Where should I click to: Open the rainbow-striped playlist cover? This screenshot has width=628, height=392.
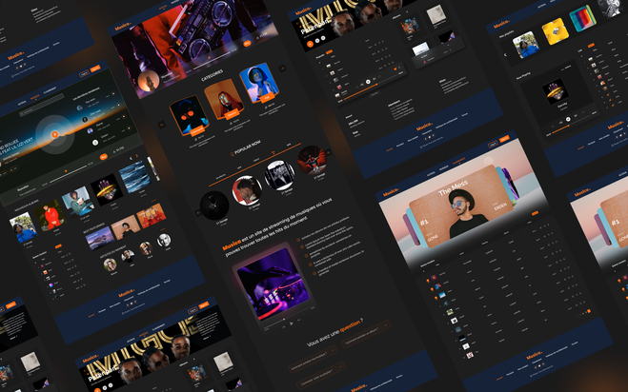[x=583, y=18]
